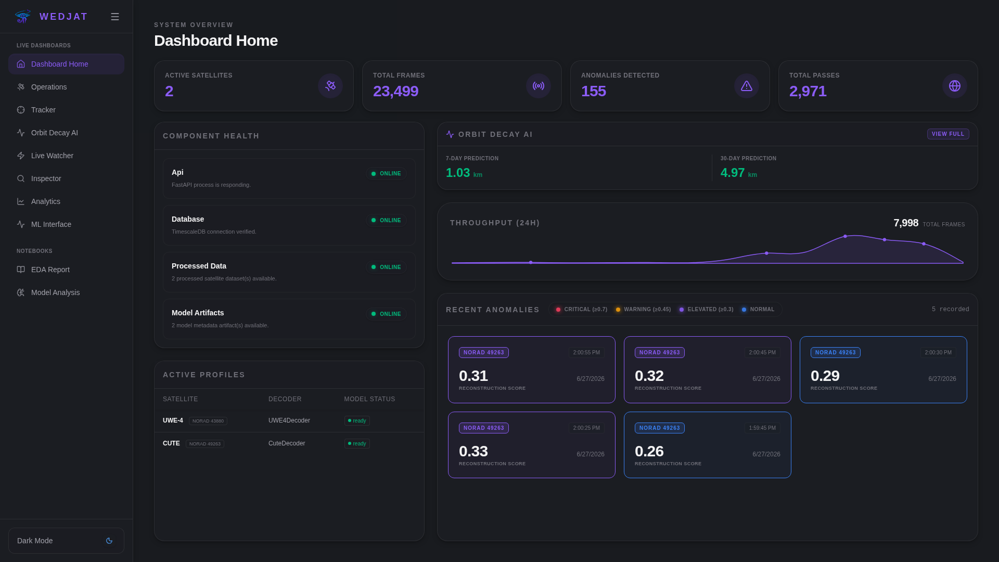This screenshot has height=562, width=999.
Task: Click the blue NORMAL legend dot
Action: (x=744, y=310)
